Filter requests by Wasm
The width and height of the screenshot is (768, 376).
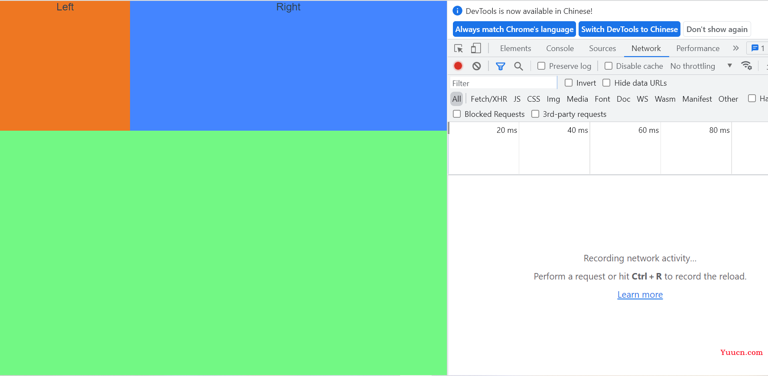click(x=665, y=99)
